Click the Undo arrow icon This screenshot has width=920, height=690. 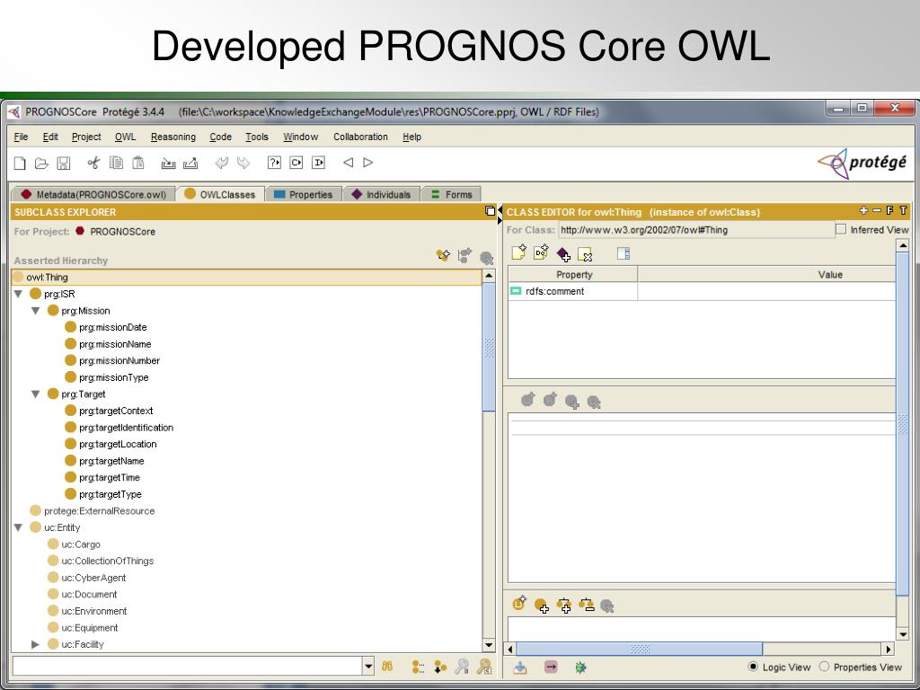(221, 163)
